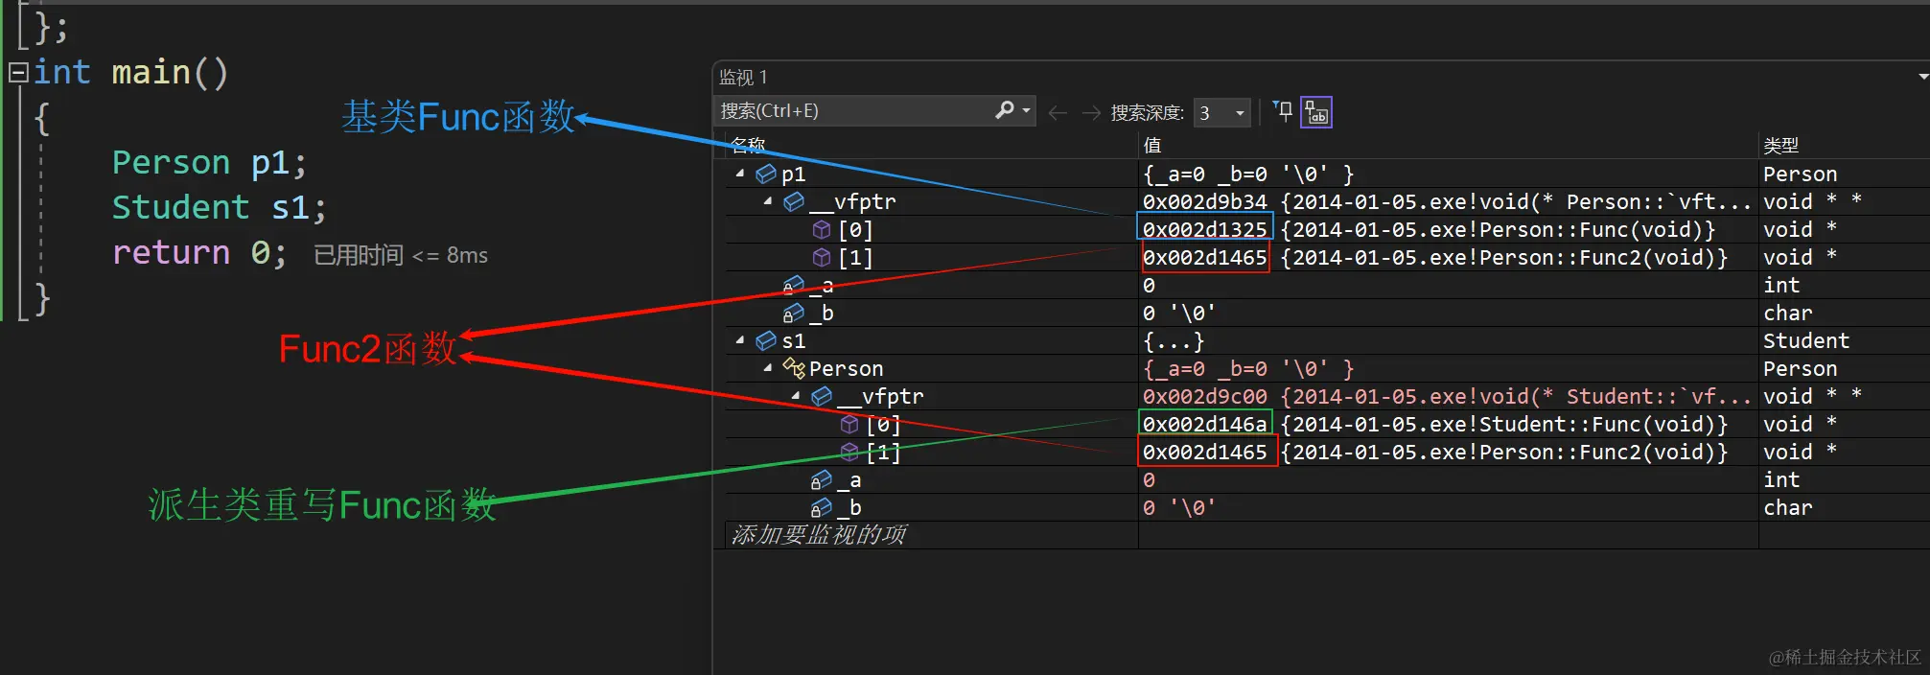This screenshot has height=675, width=1930.
Task: Click the Student s1; code line
Action: tap(220, 207)
